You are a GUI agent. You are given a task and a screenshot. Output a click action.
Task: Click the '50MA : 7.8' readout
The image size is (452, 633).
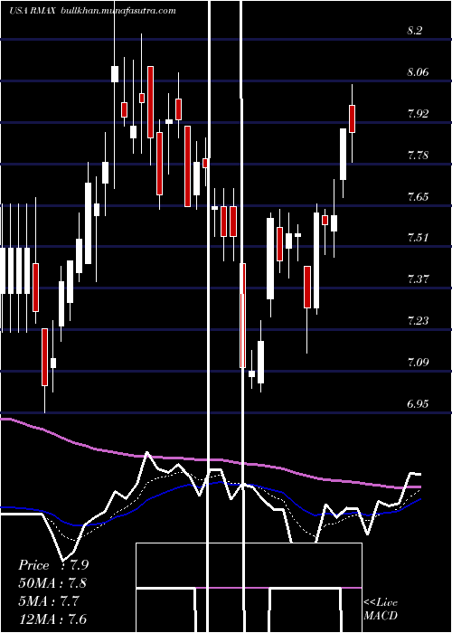[52, 583]
